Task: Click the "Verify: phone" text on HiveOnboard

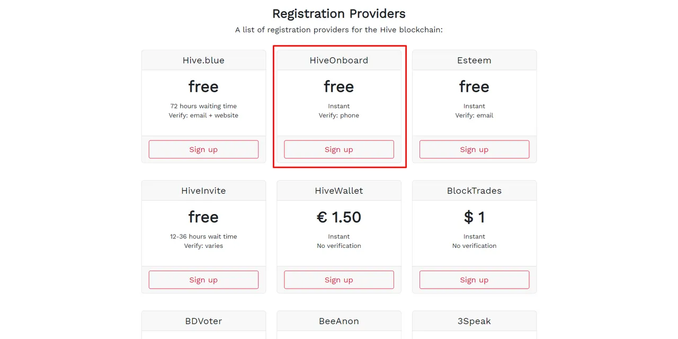Action: [339, 115]
